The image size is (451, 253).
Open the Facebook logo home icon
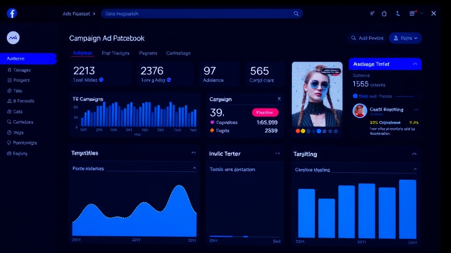coord(12,13)
